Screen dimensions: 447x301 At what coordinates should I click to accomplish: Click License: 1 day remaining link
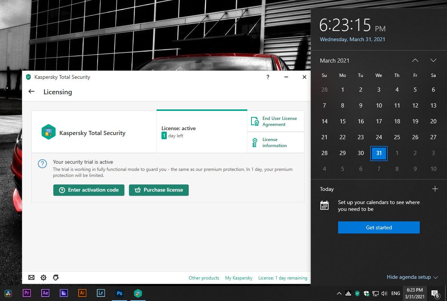tap(283, 278)
